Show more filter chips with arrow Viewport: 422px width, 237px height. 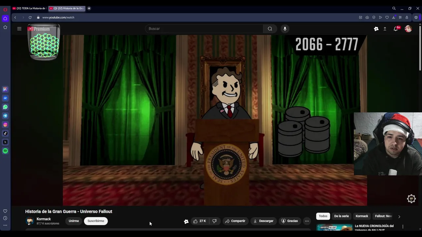click(x=399, y=217)
